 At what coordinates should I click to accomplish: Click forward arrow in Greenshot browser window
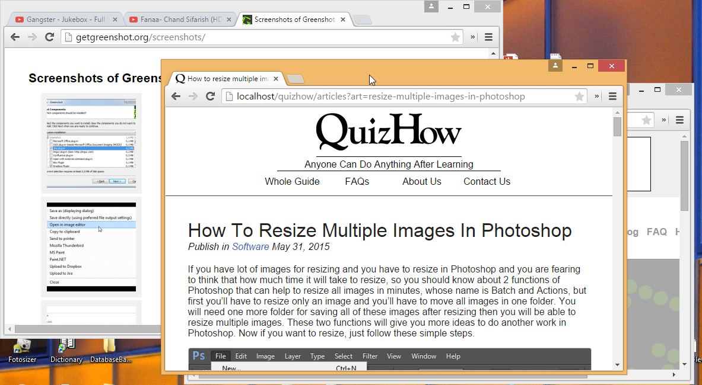32,37
